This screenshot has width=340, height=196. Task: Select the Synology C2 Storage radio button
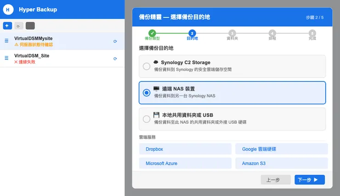[147, 66]
